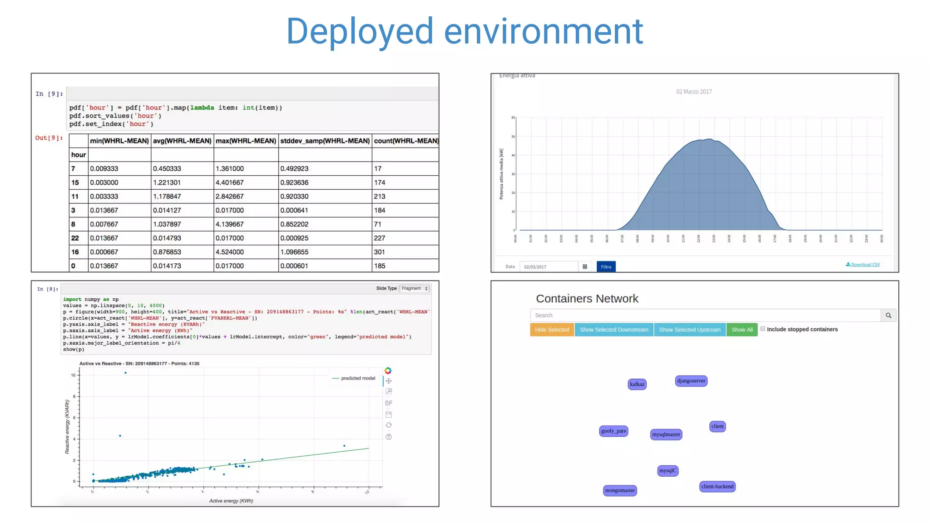The image size is (930, 523).
Task: Click the search magnifier button
Action: click(888, 315)
